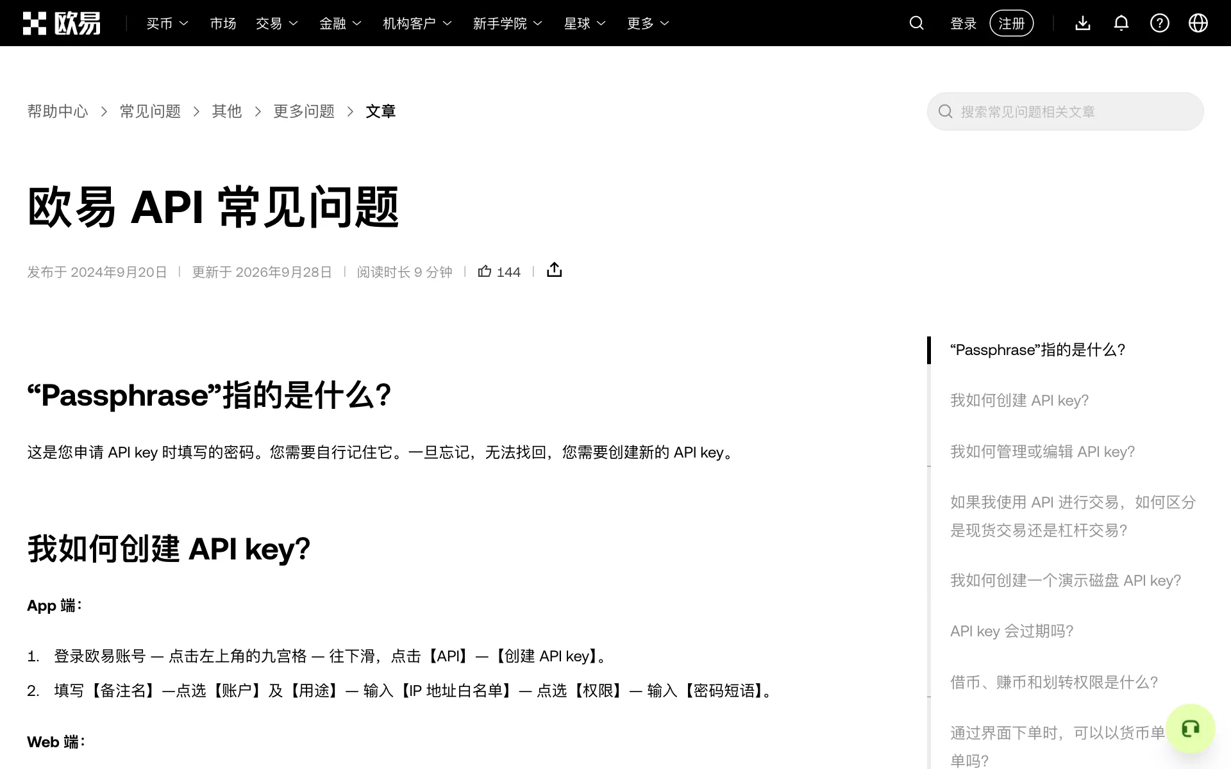1231x769 pixels.
Task: Jump to 我如何创建 API key sidebar link
Action: pyautogui.click(x=1019, y=401)
